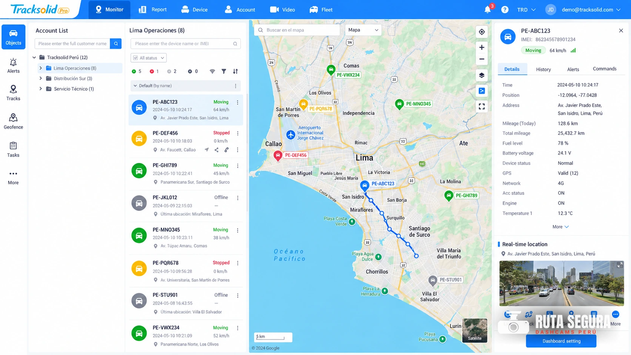
Task: Expand More details in device panel
Action: tap(560, 227)
